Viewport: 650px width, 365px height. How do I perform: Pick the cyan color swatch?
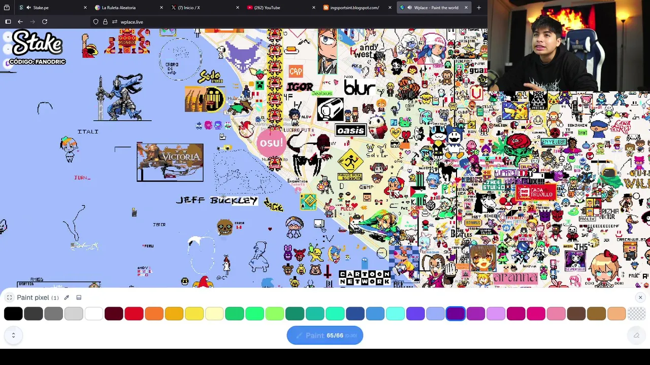tap(395, 314)
